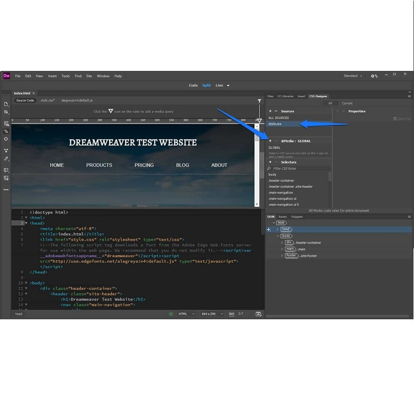
Task: Open the style.css* related file
Action: point(48,100)
